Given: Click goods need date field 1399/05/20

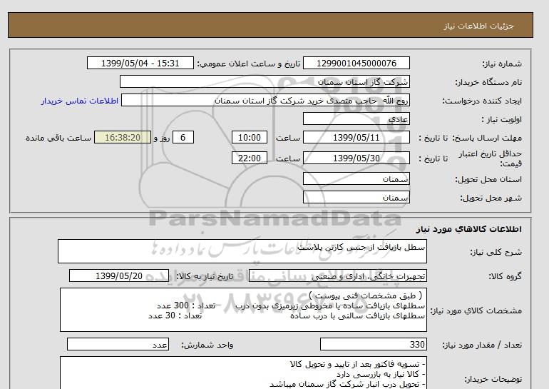Looking at the screenshot, I should coord(119,276).
